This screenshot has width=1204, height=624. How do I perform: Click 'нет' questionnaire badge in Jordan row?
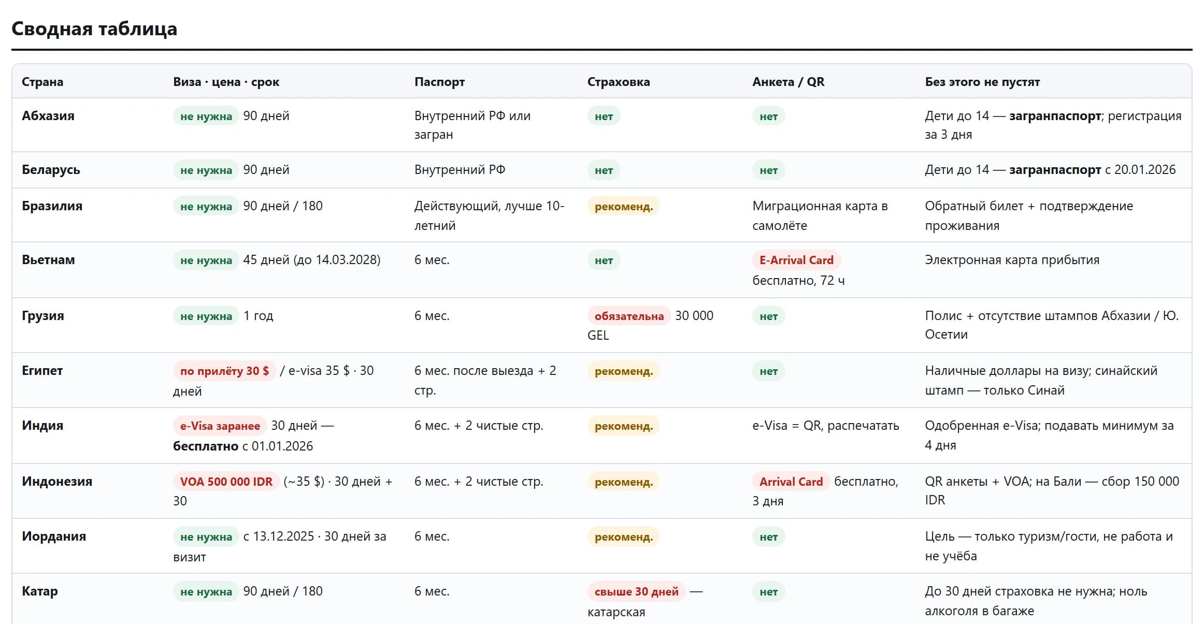tap(768, 536)
